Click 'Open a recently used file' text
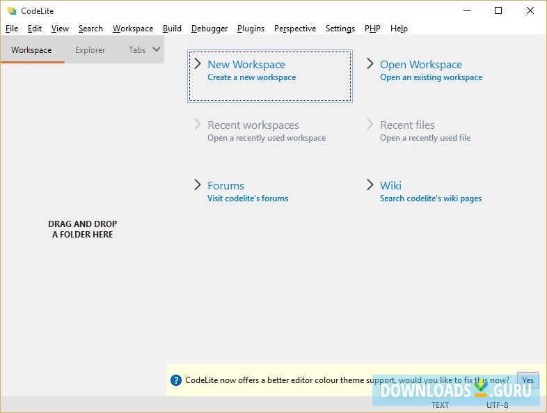This screenshot has height=413, width=547. pyautogui.click(x=425, y=138)
